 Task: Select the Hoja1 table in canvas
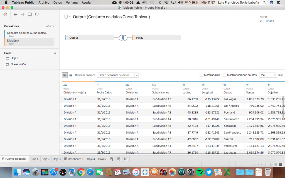click(x=156, y=38)
